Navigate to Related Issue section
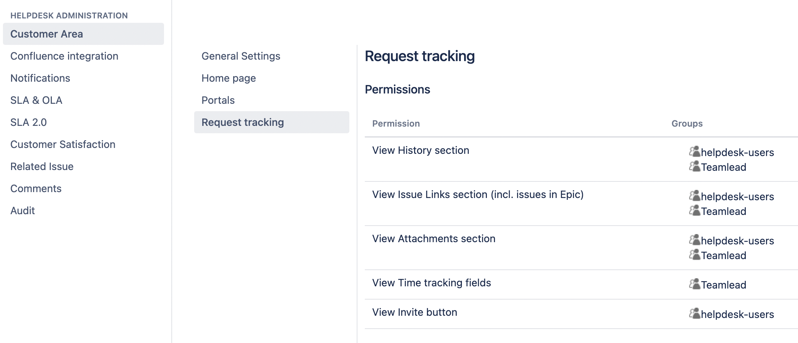This screenshot has height=343, width=798. pos(42,166)
